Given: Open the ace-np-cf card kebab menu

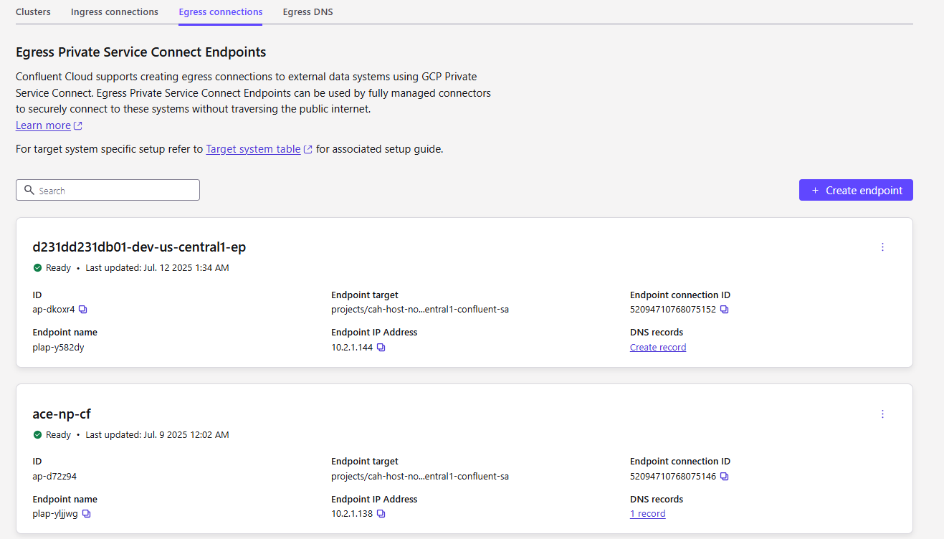Looking at the screenshot, I should [882, 414].
